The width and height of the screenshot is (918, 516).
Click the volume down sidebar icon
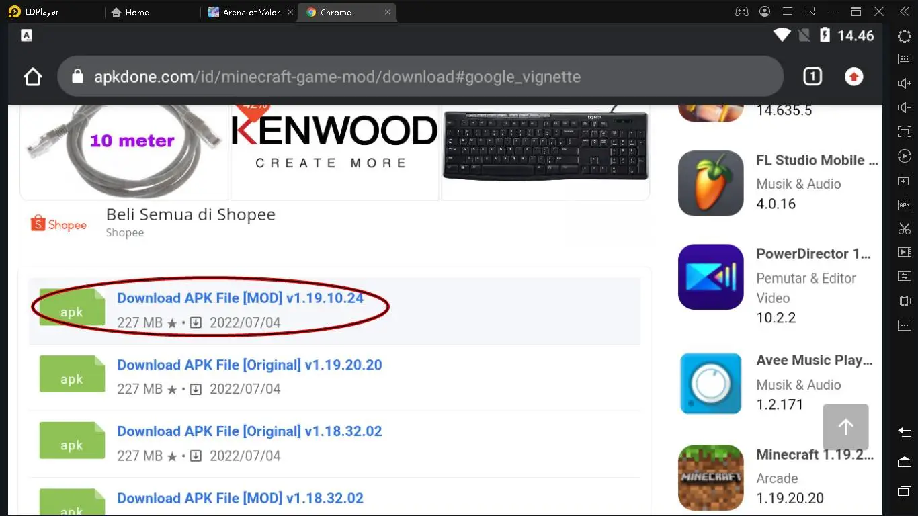[905, 107]
